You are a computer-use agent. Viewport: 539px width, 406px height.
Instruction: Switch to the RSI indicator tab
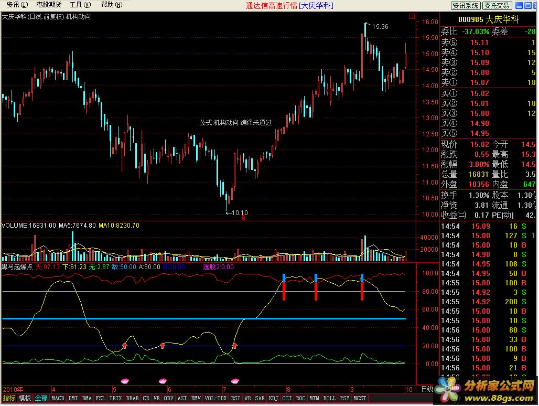click(235, 398)
